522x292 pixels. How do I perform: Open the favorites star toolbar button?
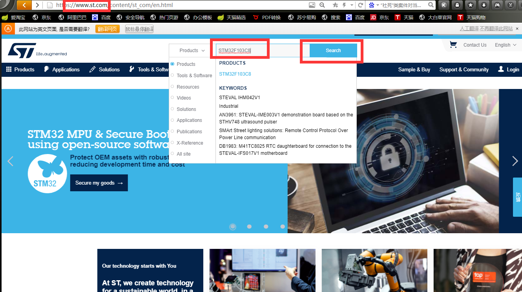471,5
